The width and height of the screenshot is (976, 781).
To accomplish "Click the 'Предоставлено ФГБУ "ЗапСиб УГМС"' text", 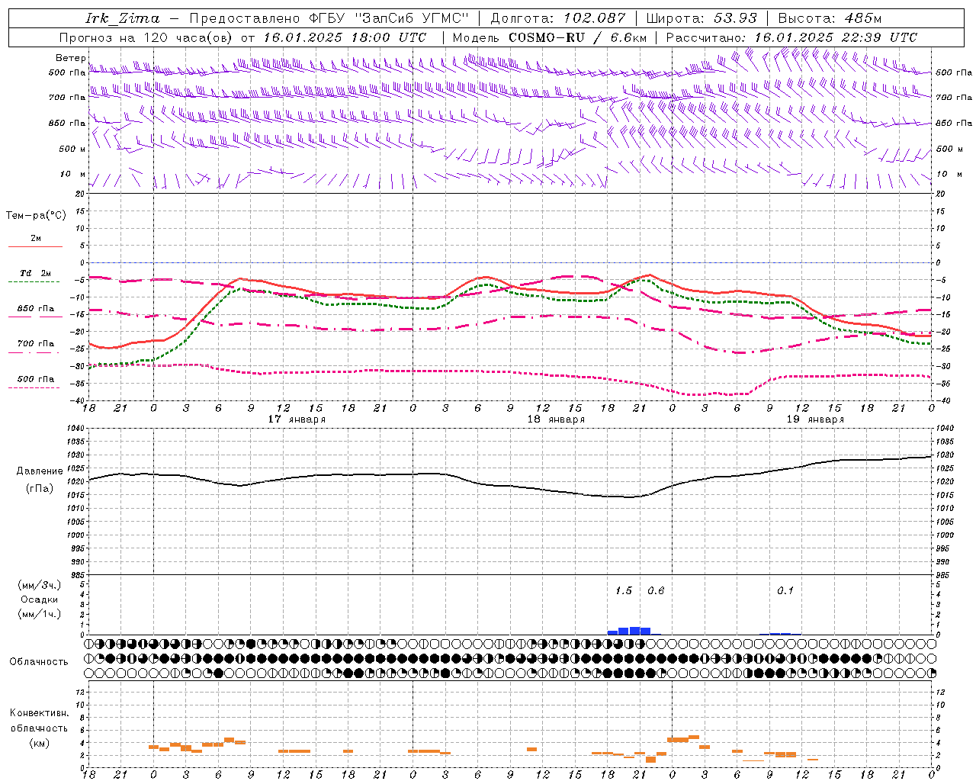I will [329, 18].
